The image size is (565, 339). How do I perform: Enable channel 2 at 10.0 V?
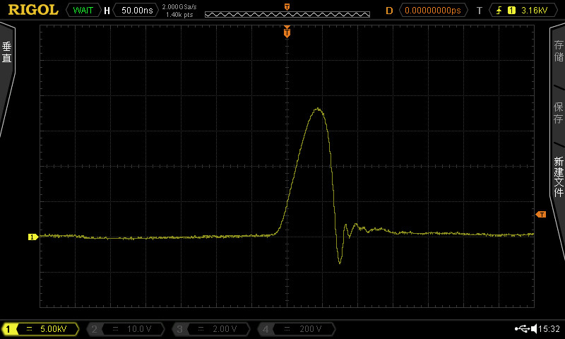click(126, 329)
